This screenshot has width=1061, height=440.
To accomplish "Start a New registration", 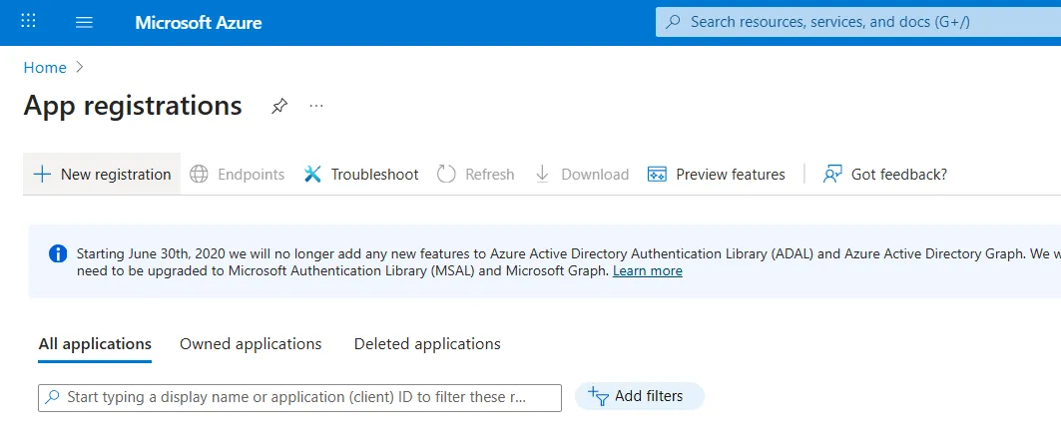I will click(102, 175).
